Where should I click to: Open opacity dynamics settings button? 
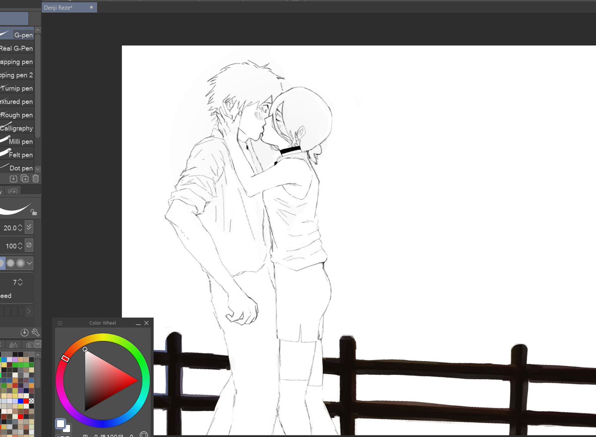click(29, 246)
